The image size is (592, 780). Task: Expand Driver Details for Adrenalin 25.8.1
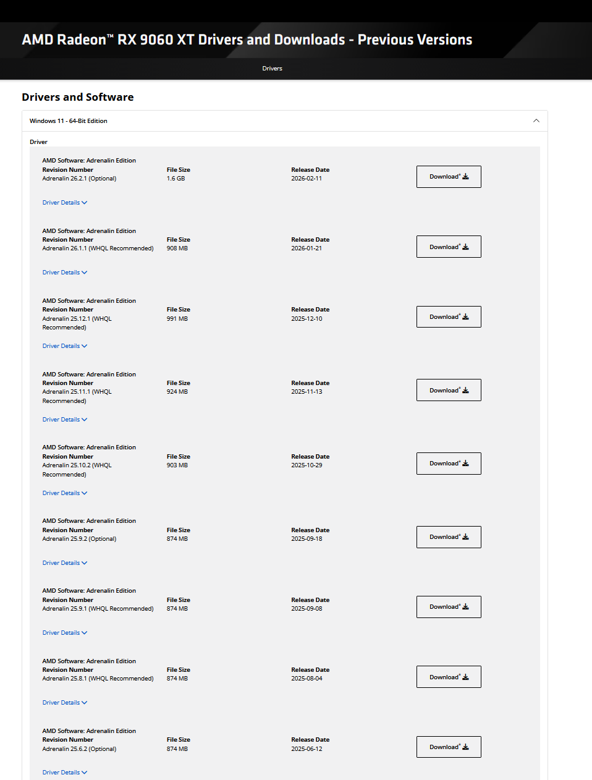[65, 703]
